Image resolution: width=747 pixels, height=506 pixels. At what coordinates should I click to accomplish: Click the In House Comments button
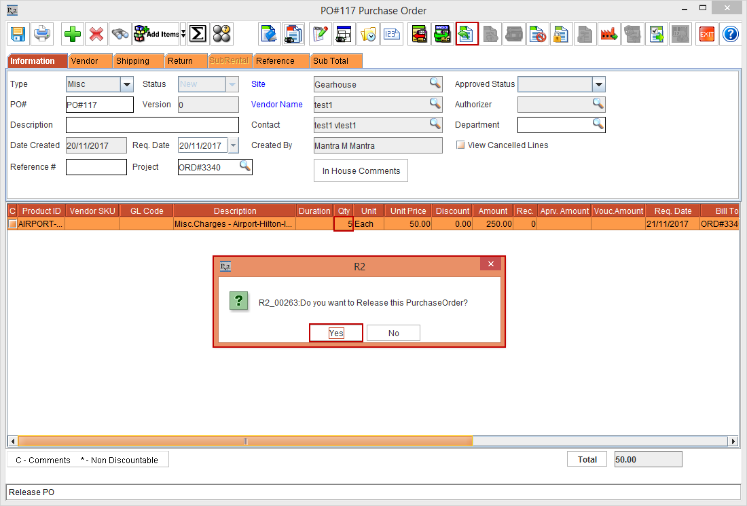[361, 171]
